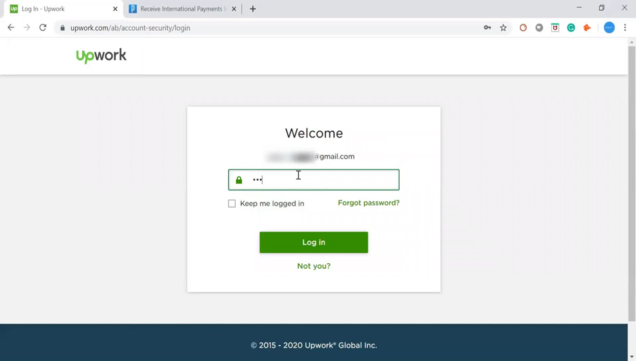Open the red pocket-style extension

555,28
